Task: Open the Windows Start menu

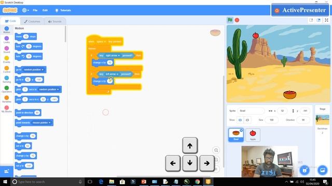Action: [x=5, y=181]
